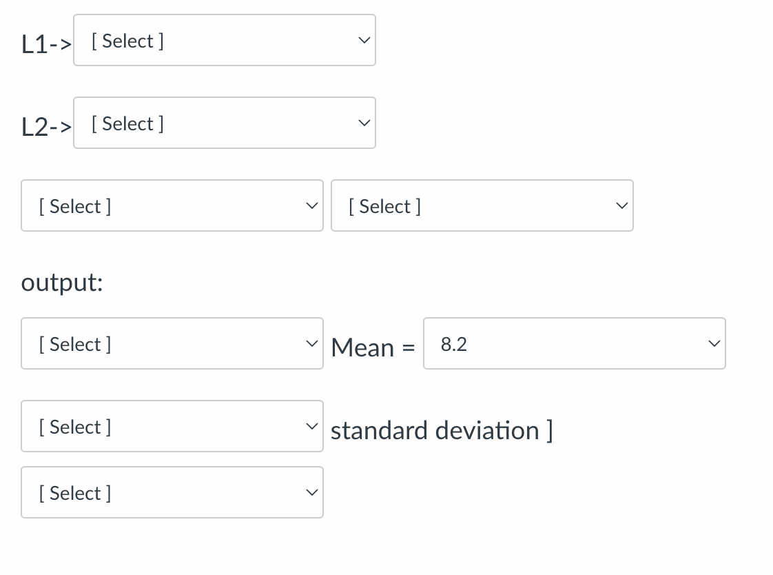Click the chevron on the 8.2 dropdown
773x575 pixels.
(714, 343)
